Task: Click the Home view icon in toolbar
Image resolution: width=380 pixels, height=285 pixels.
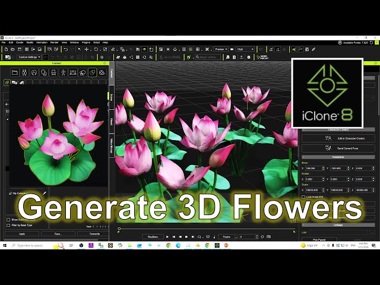Action: tap(175, 49)
